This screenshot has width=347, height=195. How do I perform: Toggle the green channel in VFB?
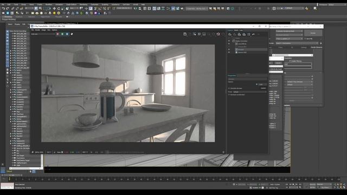coord(62,34)
